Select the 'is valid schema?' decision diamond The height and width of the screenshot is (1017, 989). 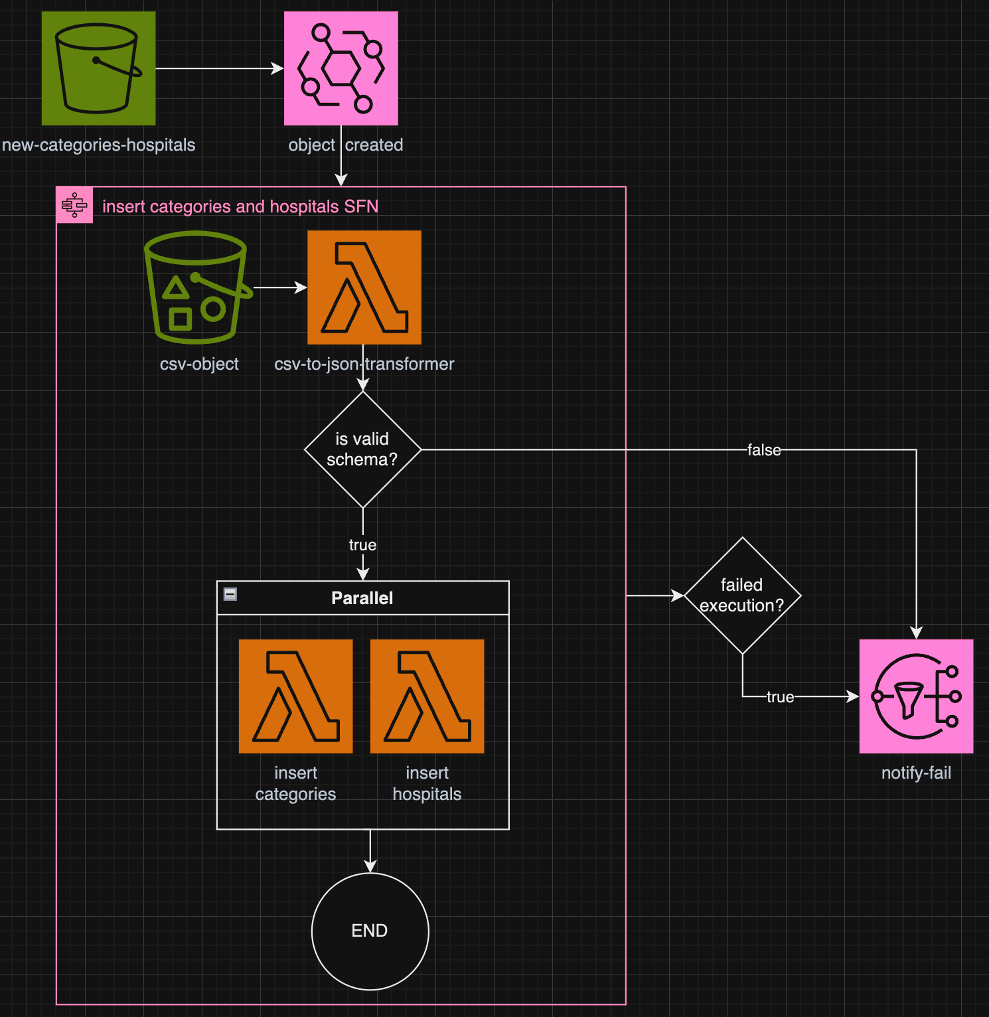[363, 449]
